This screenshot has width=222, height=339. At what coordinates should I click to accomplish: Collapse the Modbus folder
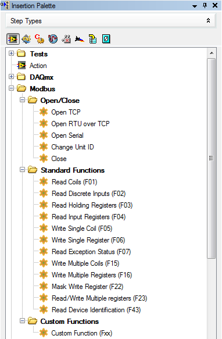coord(12,88)
